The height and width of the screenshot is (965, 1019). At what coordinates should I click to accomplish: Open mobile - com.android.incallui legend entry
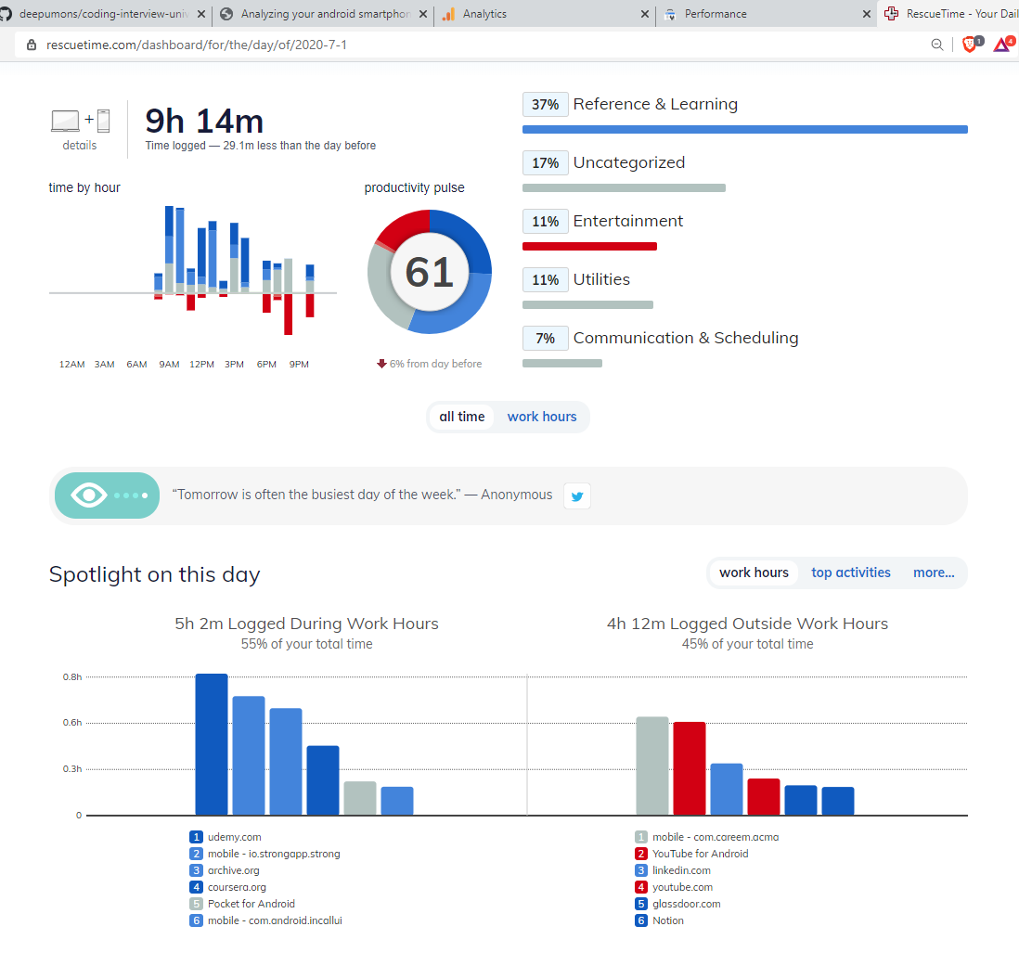[275, 920]
